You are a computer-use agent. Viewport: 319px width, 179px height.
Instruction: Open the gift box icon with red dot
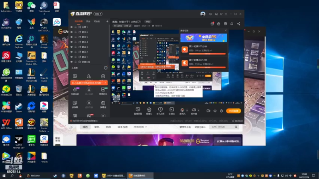click(x=212, y=24)
